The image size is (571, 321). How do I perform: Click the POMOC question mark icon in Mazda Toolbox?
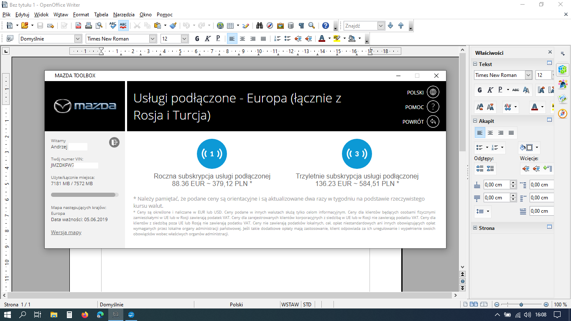pos(433,107)
